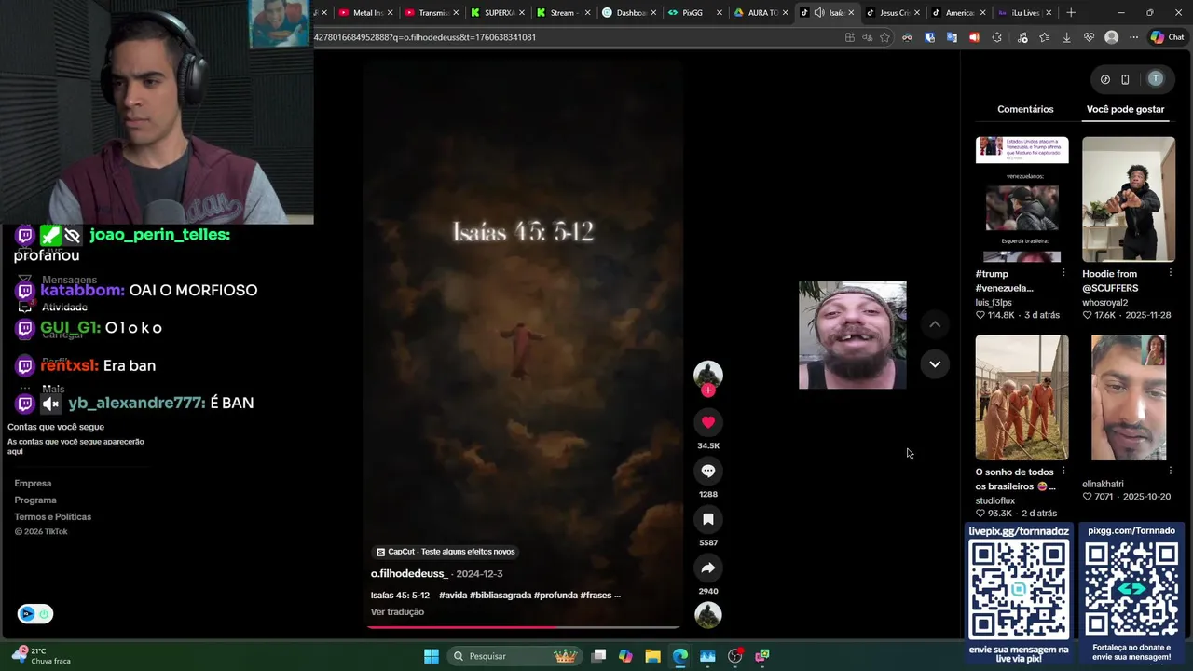Click the man's face overlay image beside video
Viewport: 1193px width, 671px height.
pos(852,335)
